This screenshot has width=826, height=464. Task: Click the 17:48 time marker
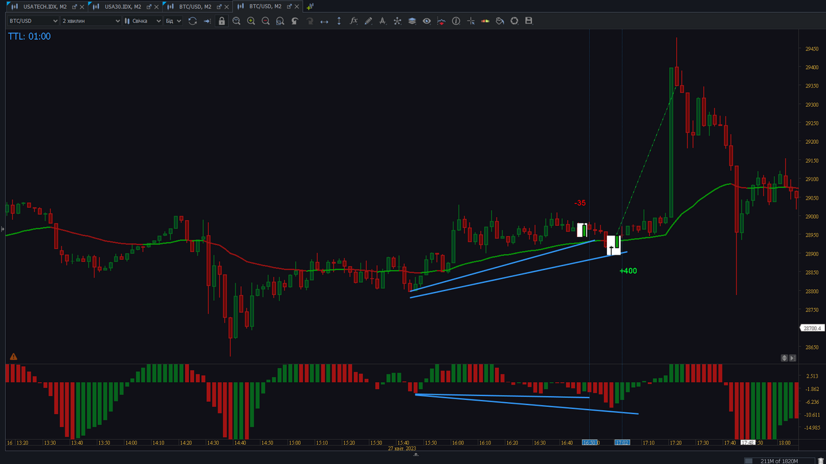tap(748, 442)
